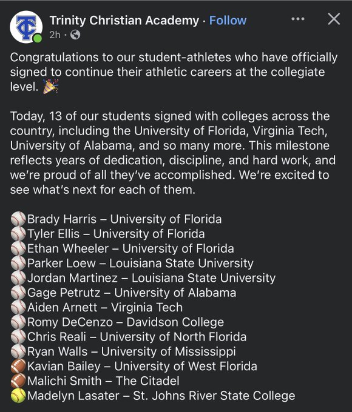The image size is (352, 412).
Task: Click the 2h post timestamp
Action: pos(55,35)
